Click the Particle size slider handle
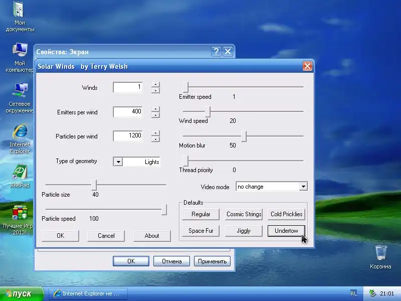 point(94,185)
